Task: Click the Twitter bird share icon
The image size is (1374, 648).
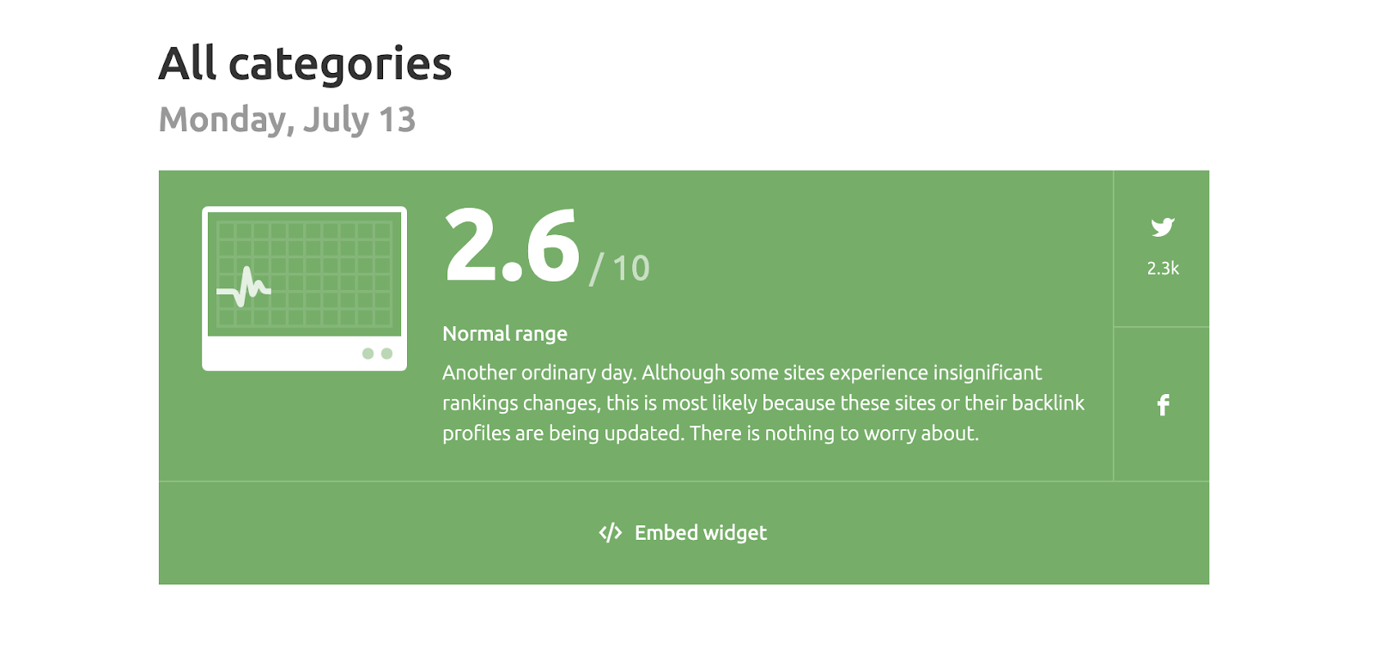Action: click(1163, 227)
